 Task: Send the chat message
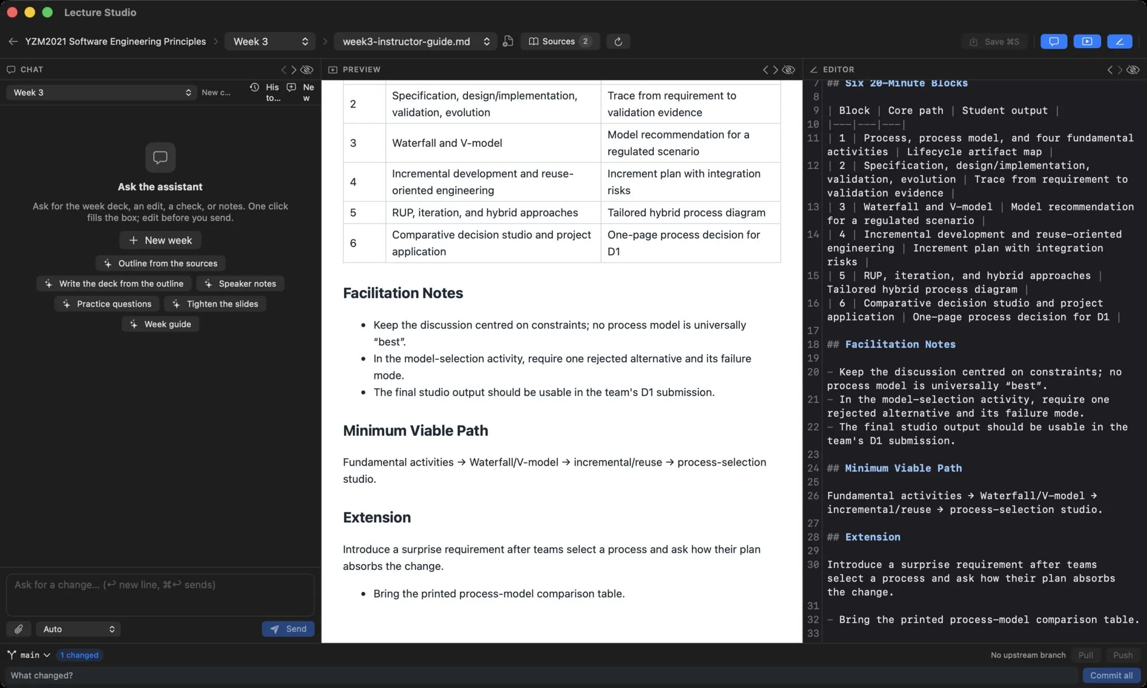[288, 629]
